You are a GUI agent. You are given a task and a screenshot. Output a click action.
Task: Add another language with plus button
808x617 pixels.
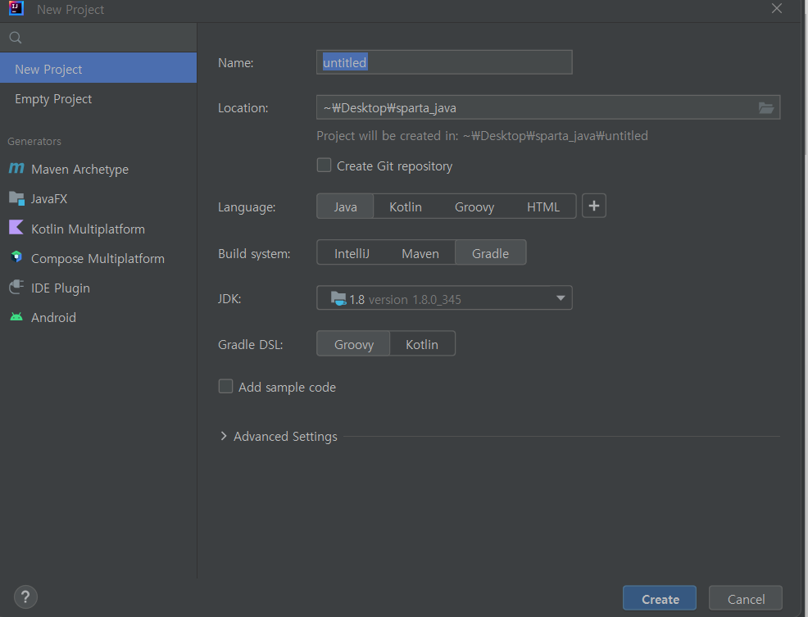[593, 206]
